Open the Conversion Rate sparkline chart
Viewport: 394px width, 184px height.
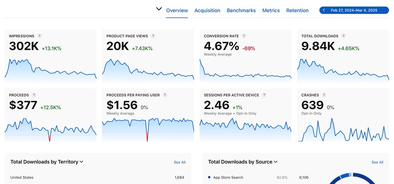(246, 70)
